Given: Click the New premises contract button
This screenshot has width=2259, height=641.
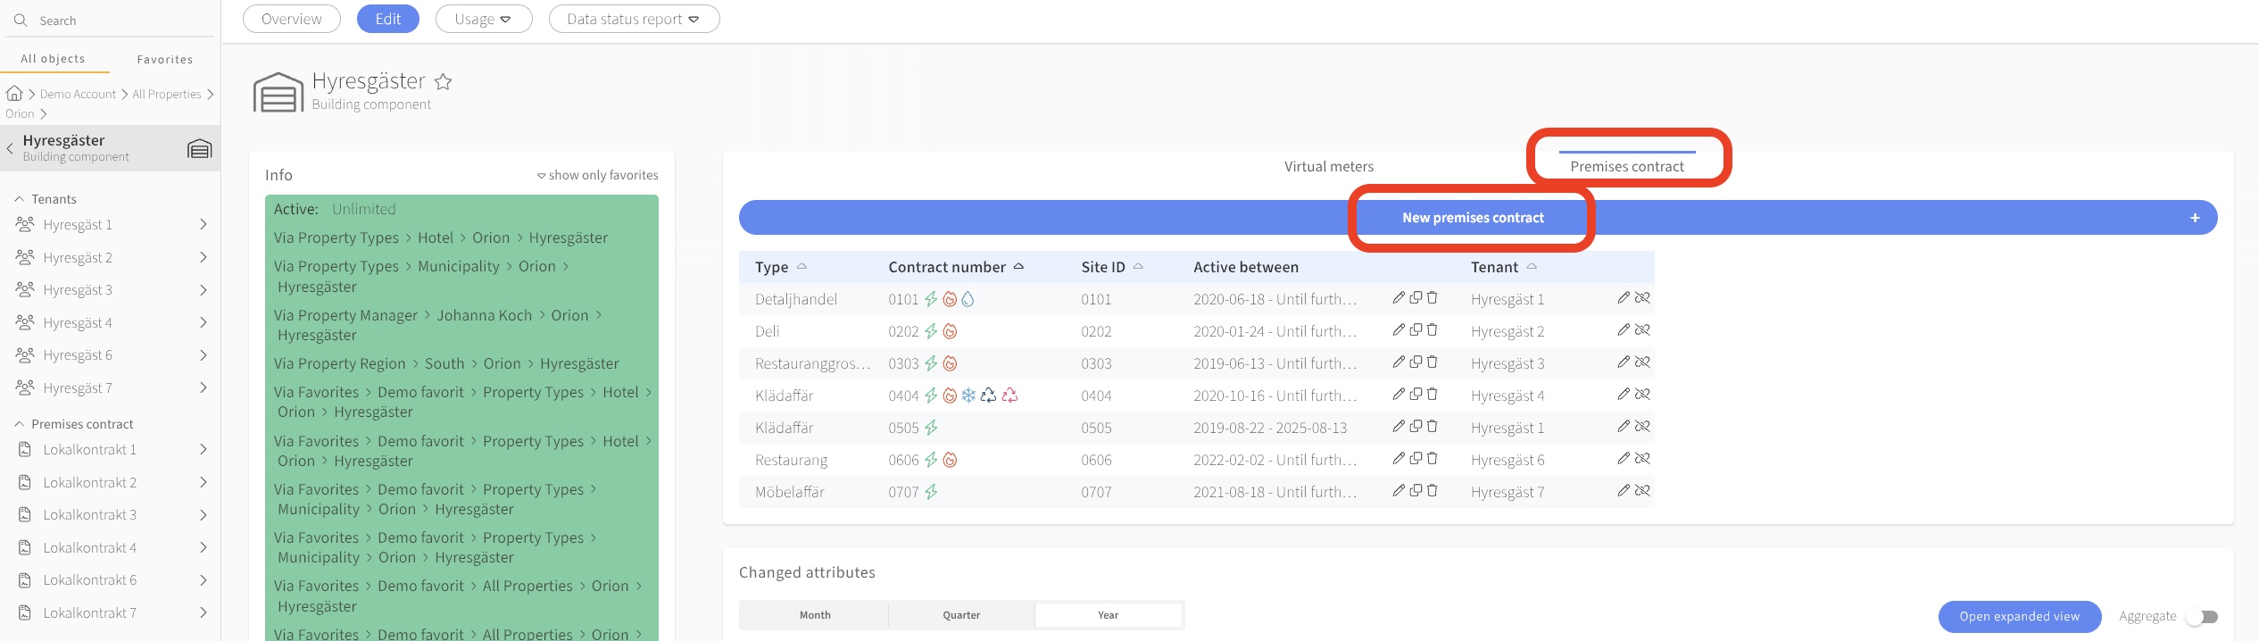Looking at the screenshot, I should pyautogui.click(x=1473, y=218).
